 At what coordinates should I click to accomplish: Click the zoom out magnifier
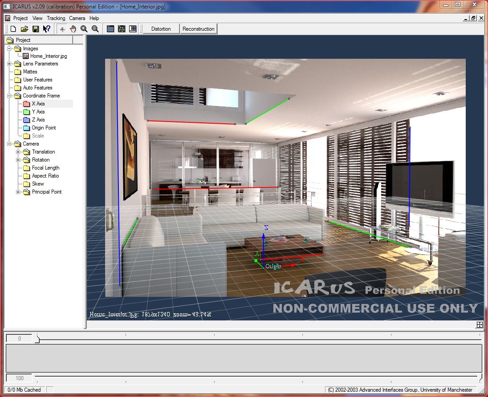coord(95,29)
